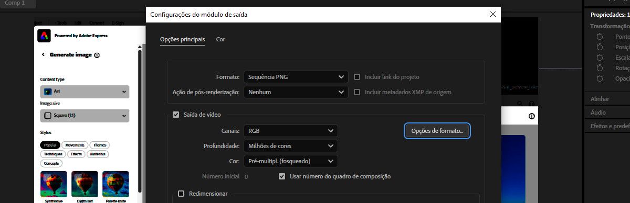The height and width of the screenshot is (203, 630).
Task: Select the Popular styles filter
Action: click(x=50, y=145)
